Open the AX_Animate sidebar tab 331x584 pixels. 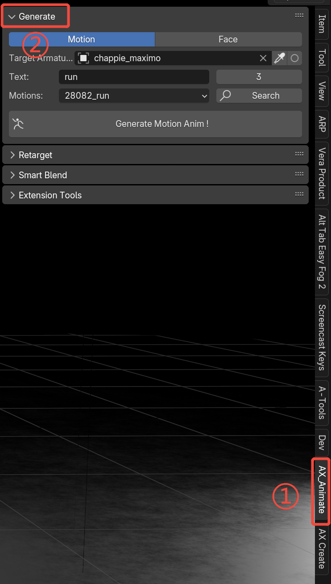click(322, 490)
